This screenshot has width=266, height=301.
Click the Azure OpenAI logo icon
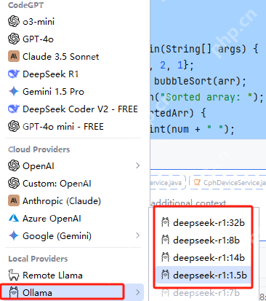[x=14, y=218]
